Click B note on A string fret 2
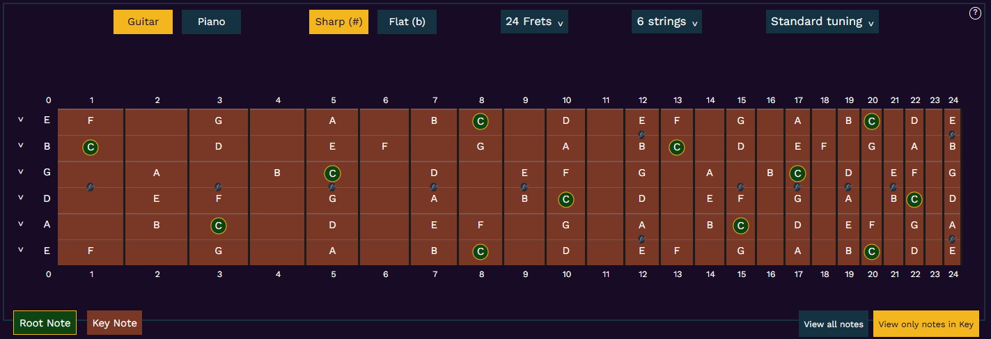 click(157, 225)
